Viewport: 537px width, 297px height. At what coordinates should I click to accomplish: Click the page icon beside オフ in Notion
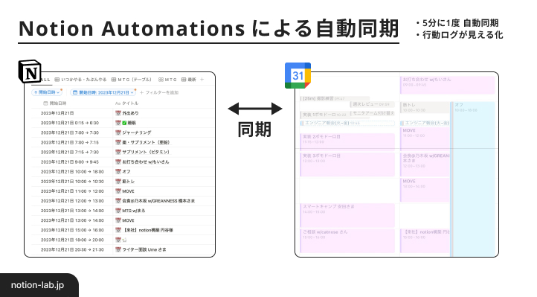click(x=118, y=172)
